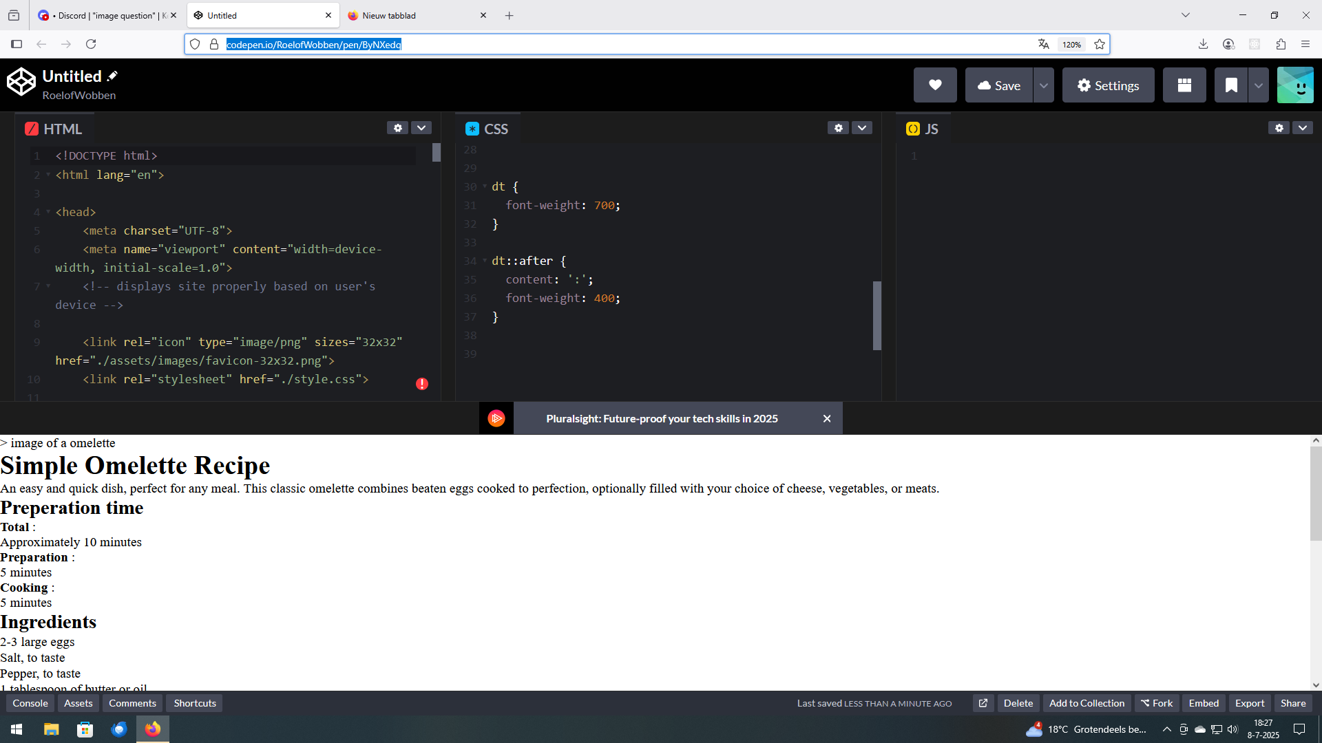Fold the html tag on line 2
The height and width of the screenshot is (743, 1322).
click(x=48, y=175)
